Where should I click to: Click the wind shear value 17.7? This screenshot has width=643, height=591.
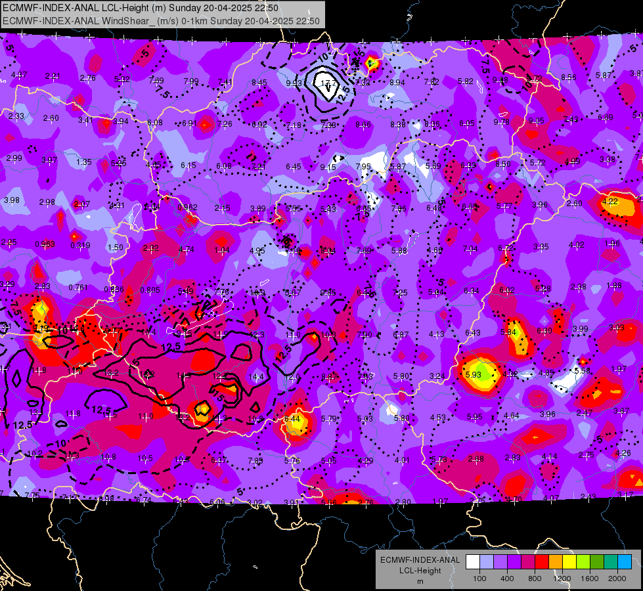[328, 83]
